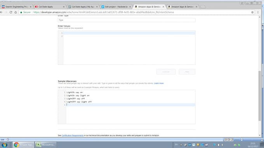This screenshot has width=264, height=148.
Task: Click the 'LightOff say light off' utterance line
Action: tap(79, 102)
